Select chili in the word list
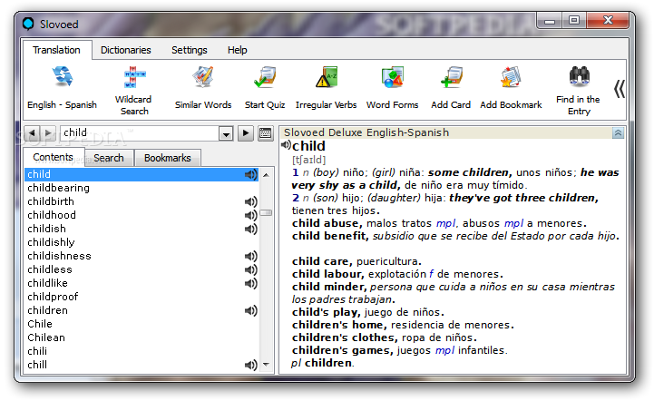 141,351
